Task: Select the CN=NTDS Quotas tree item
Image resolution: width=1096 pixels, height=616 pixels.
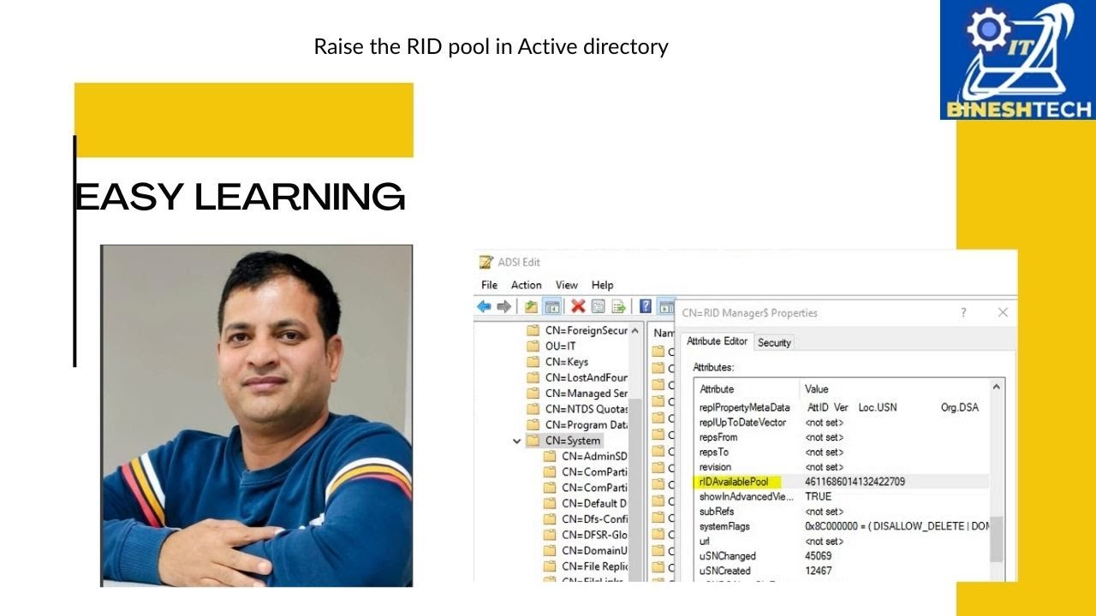Action: [x=586, y=409]
